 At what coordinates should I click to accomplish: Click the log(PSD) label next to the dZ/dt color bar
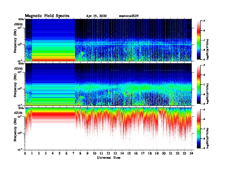pos(208,138)
